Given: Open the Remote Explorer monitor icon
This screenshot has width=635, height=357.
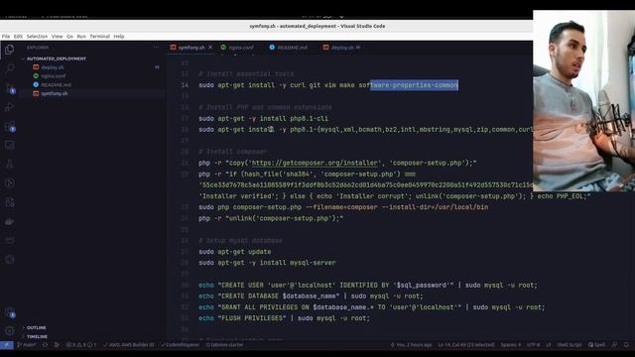Looking at the screenshot, I should click(x=9, y=145).
